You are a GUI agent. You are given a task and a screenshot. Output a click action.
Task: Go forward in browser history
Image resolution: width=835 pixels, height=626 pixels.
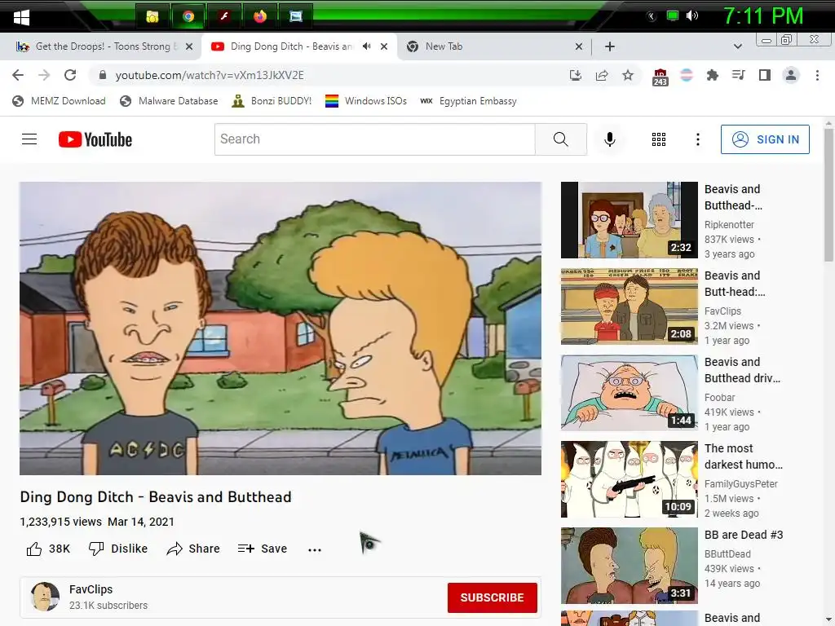coord(44,75)
